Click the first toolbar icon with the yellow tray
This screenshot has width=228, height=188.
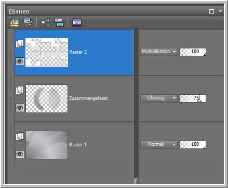[x=14, y=22]
